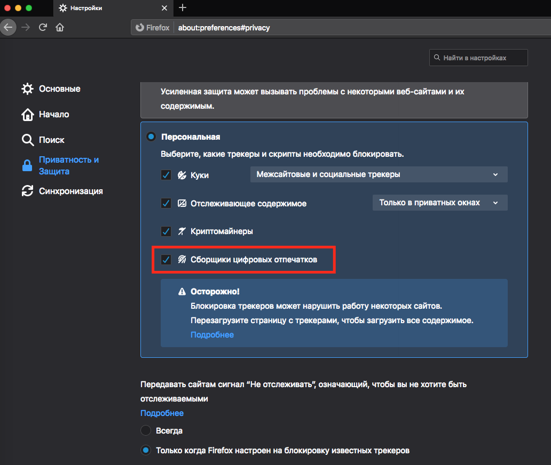Expand Только в приватных окнах dropdown
Screen dimensions: 551x465
(x=439, y=203)
